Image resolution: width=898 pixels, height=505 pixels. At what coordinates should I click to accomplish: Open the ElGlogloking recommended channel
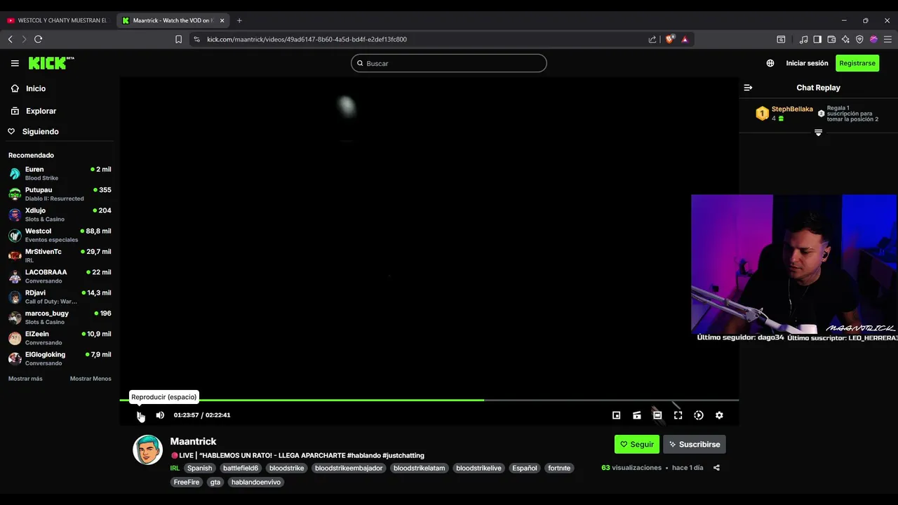coord(60,358)
